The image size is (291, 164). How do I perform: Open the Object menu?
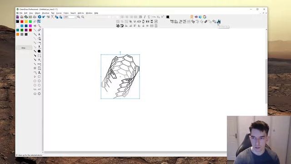[37, 13]
